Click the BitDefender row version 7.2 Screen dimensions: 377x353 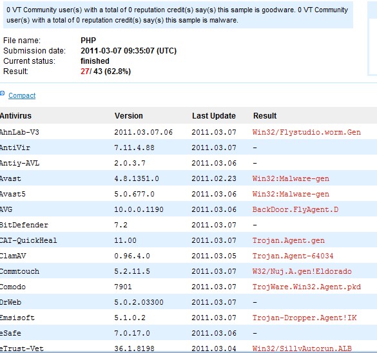pos(121,225)
